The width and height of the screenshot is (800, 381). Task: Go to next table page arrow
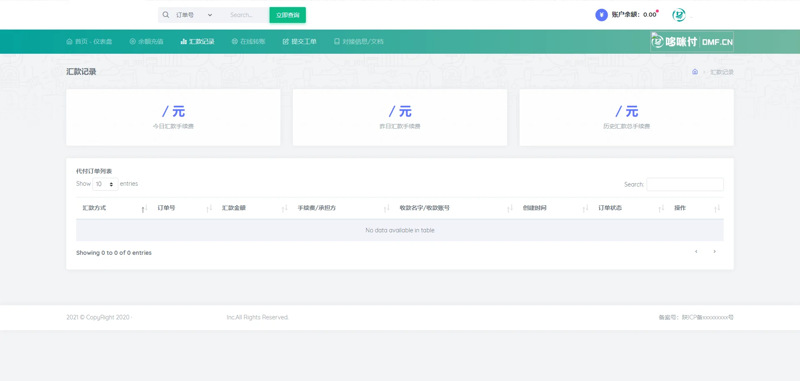pos(715,252)
